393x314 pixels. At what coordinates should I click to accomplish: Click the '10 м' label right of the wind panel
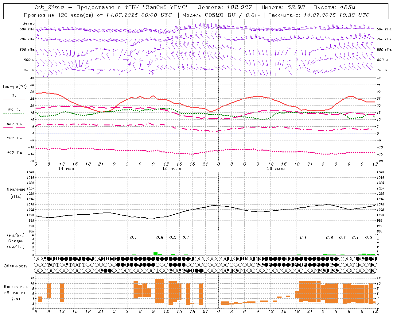pyautogui.click(x=382, y=70)
